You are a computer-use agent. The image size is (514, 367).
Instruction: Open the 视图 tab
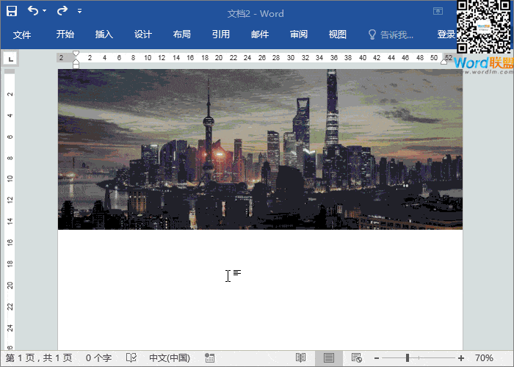coord(338,34)
